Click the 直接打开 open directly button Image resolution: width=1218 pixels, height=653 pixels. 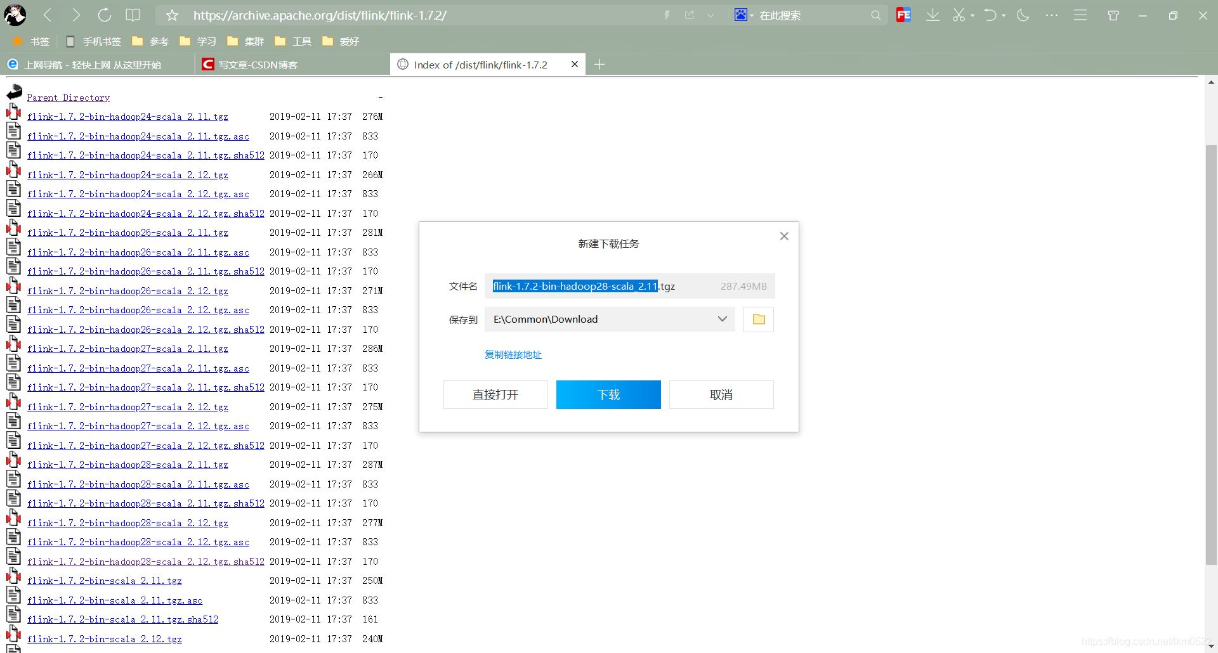click(495, 394)
